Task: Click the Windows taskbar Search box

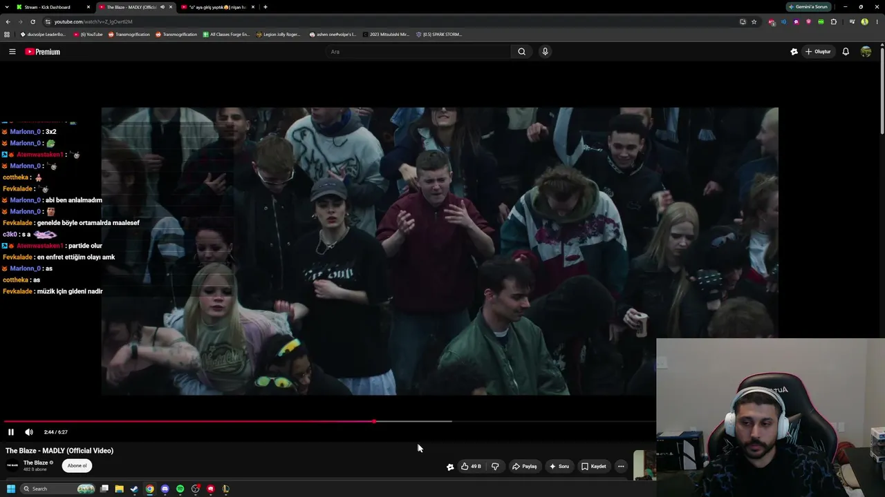Action: [x=58, y=489]
